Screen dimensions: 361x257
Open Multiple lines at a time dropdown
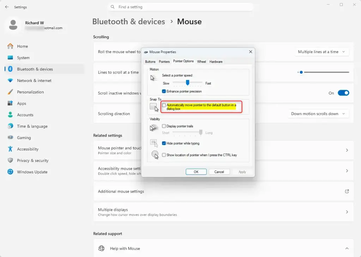[322, 52]
